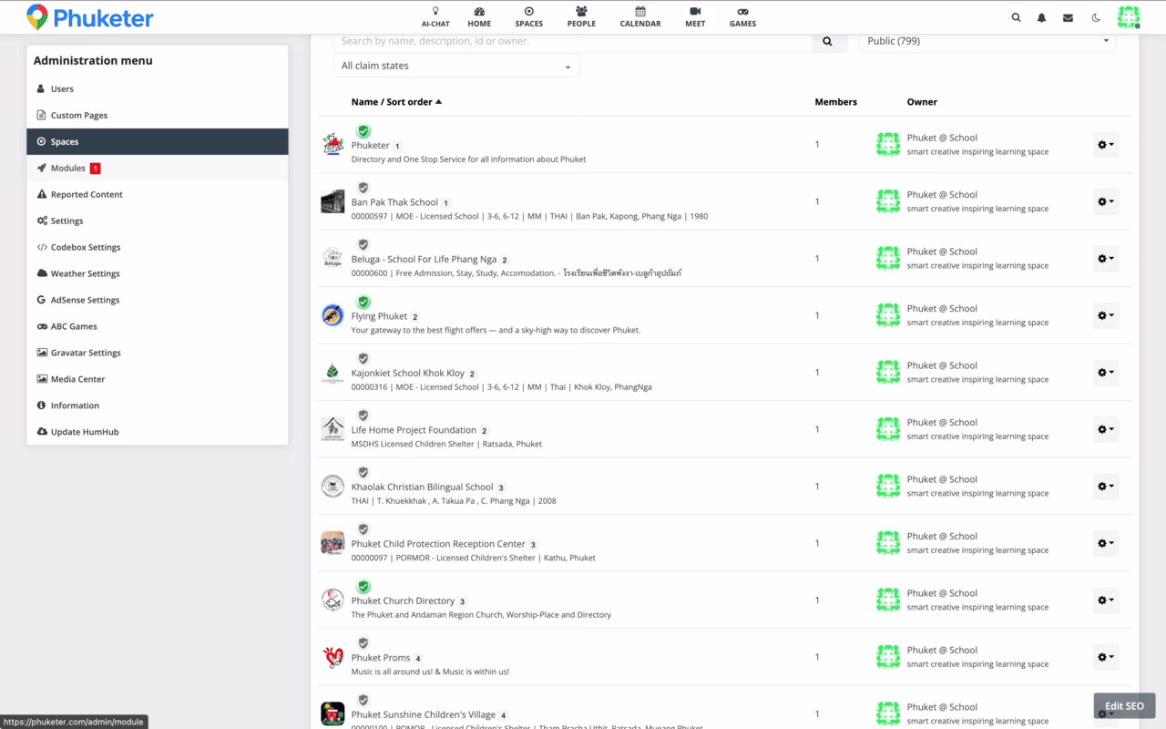
Task: Open Weather Settings
Action: click(x=158, y=274)
